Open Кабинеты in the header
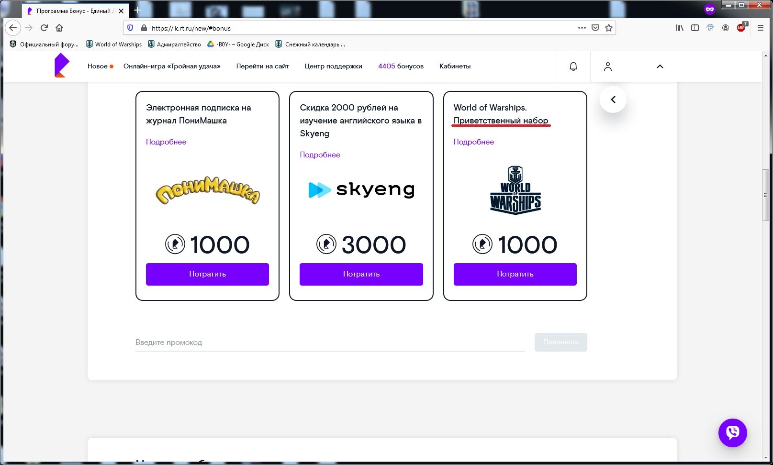The image size is (773, 465). point(455,66)
